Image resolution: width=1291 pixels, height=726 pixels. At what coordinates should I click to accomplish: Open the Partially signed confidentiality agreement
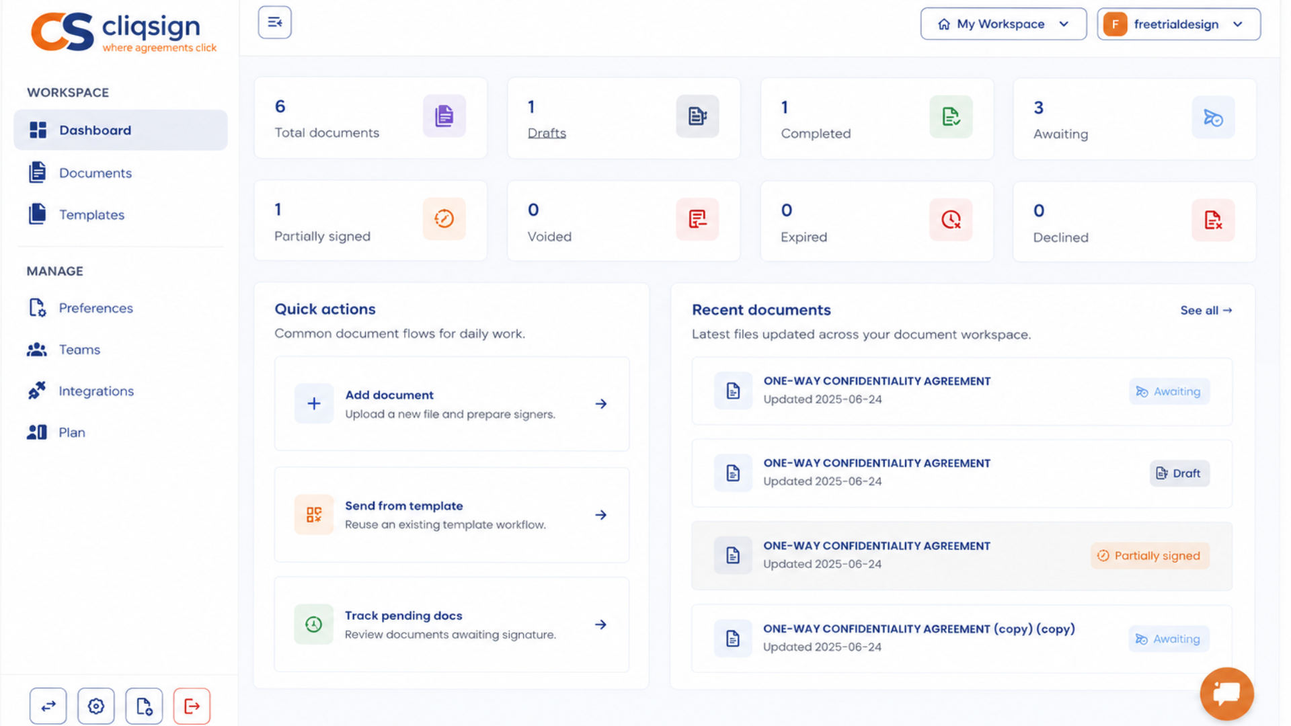click(962, 556)
